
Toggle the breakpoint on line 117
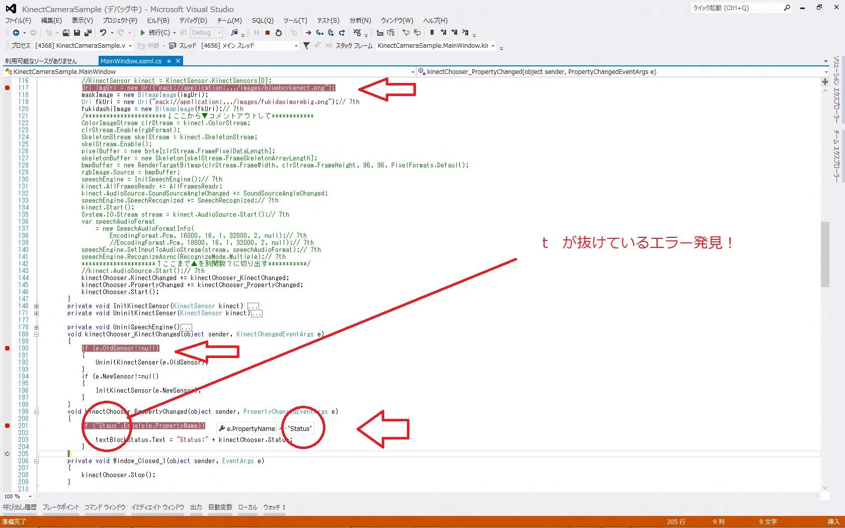8,88
